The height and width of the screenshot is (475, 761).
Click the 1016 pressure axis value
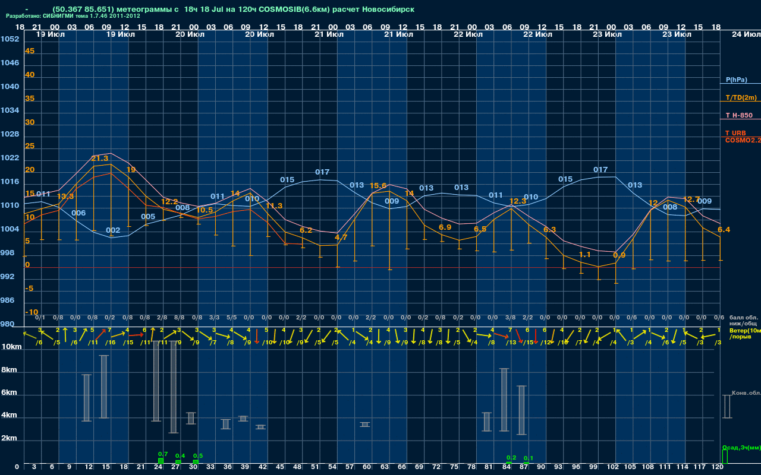pos(10,182)
